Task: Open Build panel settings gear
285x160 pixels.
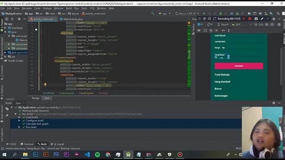Action: (274, 103)
